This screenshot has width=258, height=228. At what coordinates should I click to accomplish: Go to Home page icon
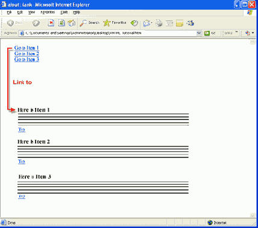point(71,23)
